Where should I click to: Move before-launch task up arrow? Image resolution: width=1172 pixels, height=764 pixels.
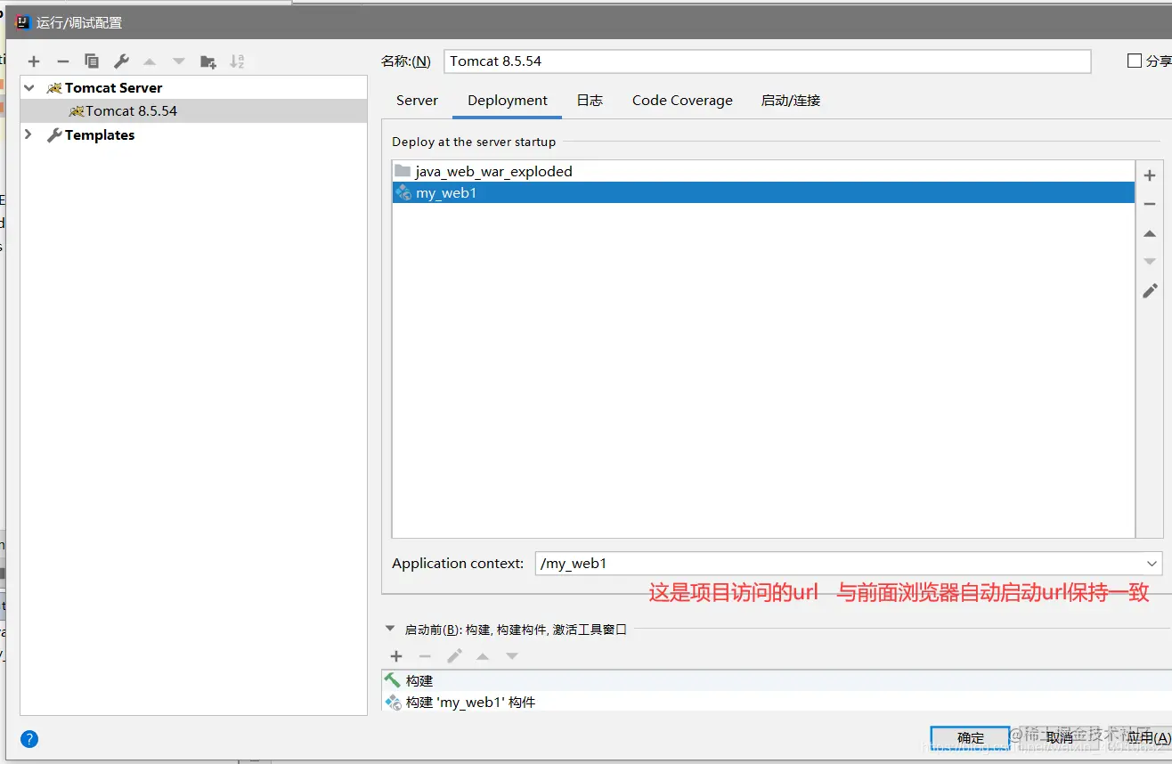point(483,656)
